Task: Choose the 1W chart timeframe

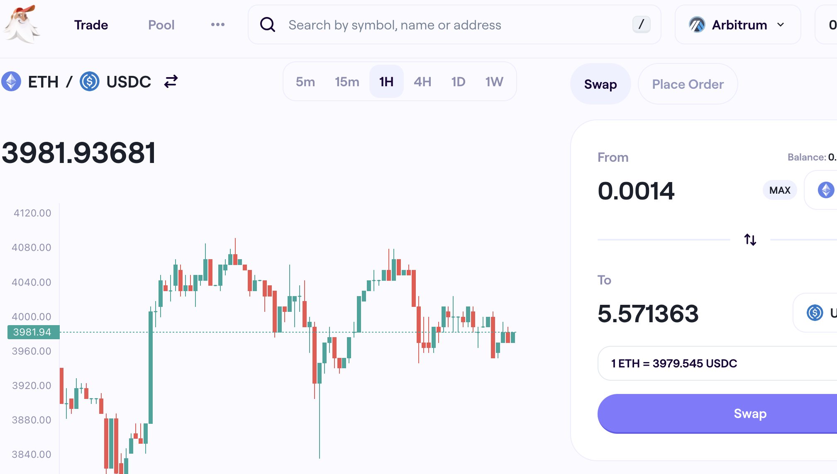Action: 494,82
